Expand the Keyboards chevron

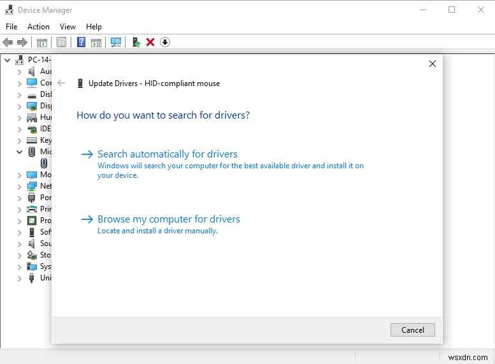click(x=20, y=141)
